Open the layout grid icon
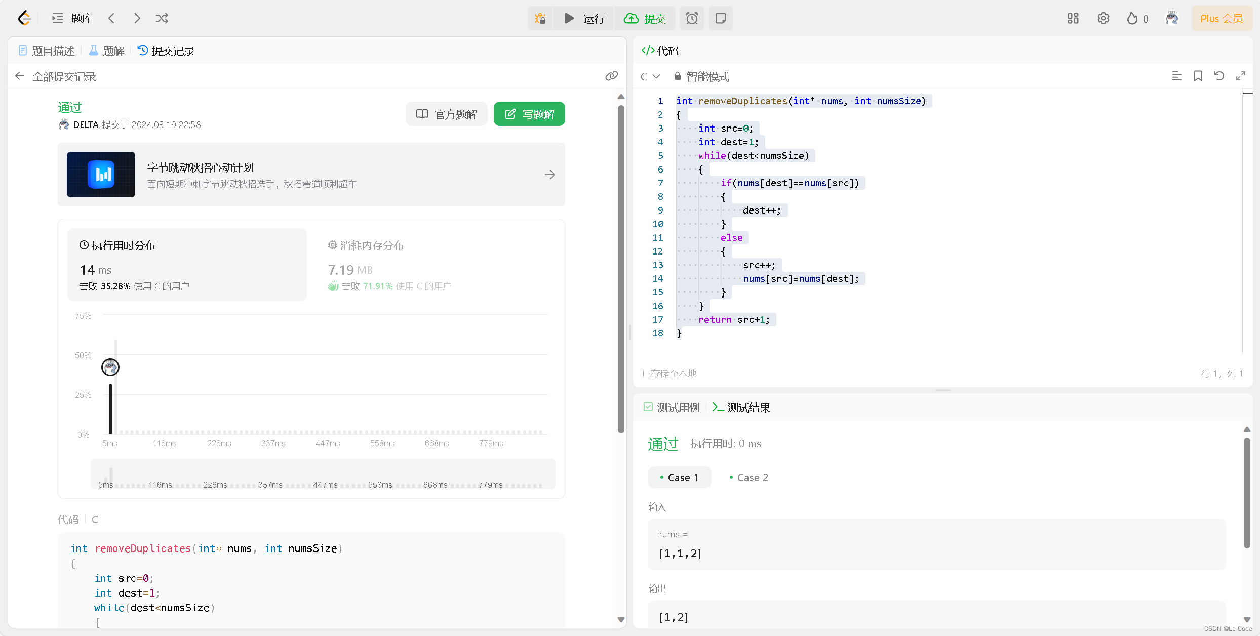 [1073, 19]
